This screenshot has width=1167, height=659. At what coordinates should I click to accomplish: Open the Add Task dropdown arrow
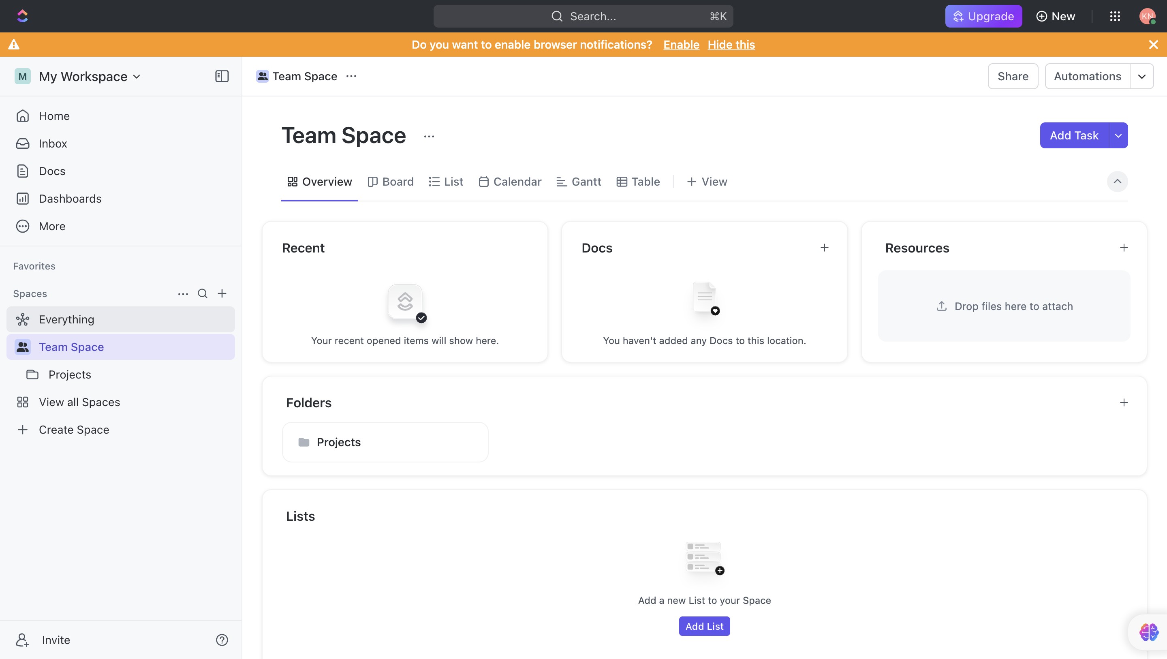1118,135
